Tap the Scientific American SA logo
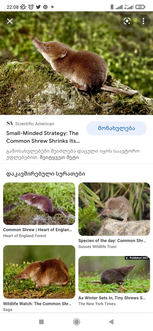 point(9,123)
